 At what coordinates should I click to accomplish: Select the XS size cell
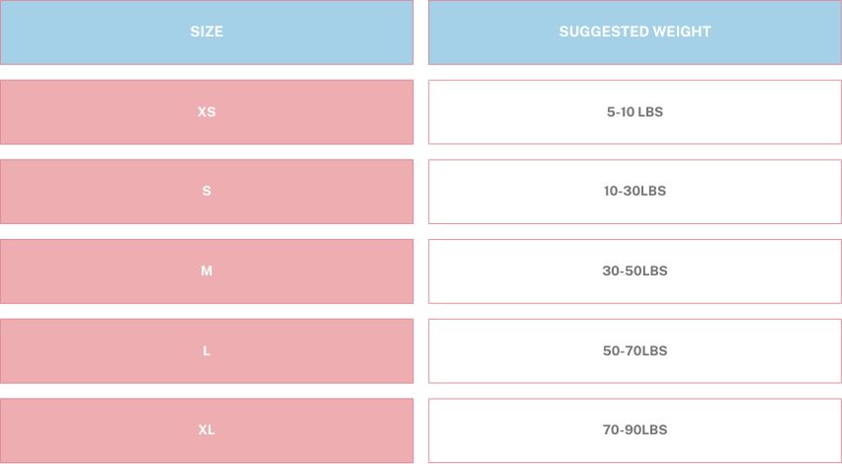click(x=207, y=113)
